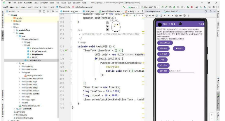The image size is (225, 121).
Task: Select MainActivity in the project tree
Action: click(35, 60)
